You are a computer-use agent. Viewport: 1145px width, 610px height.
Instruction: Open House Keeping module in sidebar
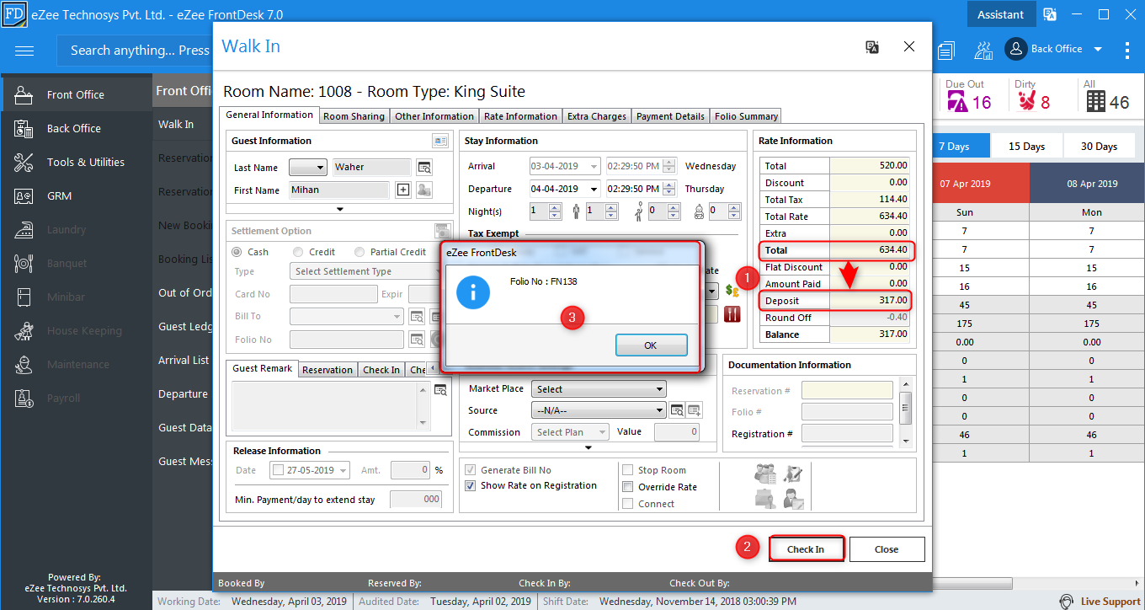tap(76, 330)
